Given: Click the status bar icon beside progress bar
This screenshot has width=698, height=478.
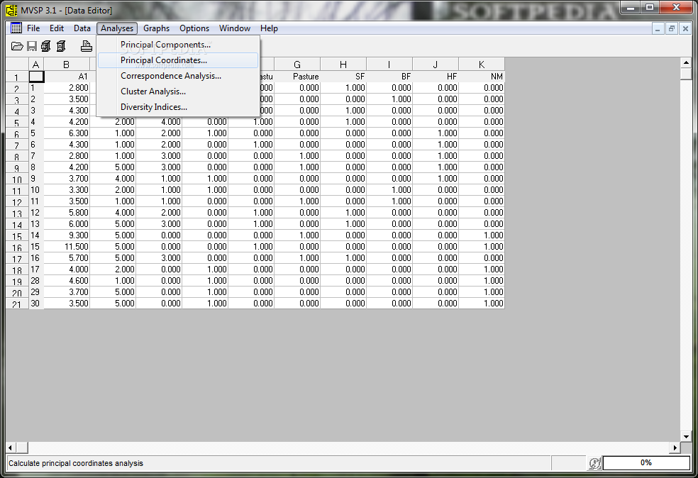Looking at the screenshot, I should pos(594,463).
